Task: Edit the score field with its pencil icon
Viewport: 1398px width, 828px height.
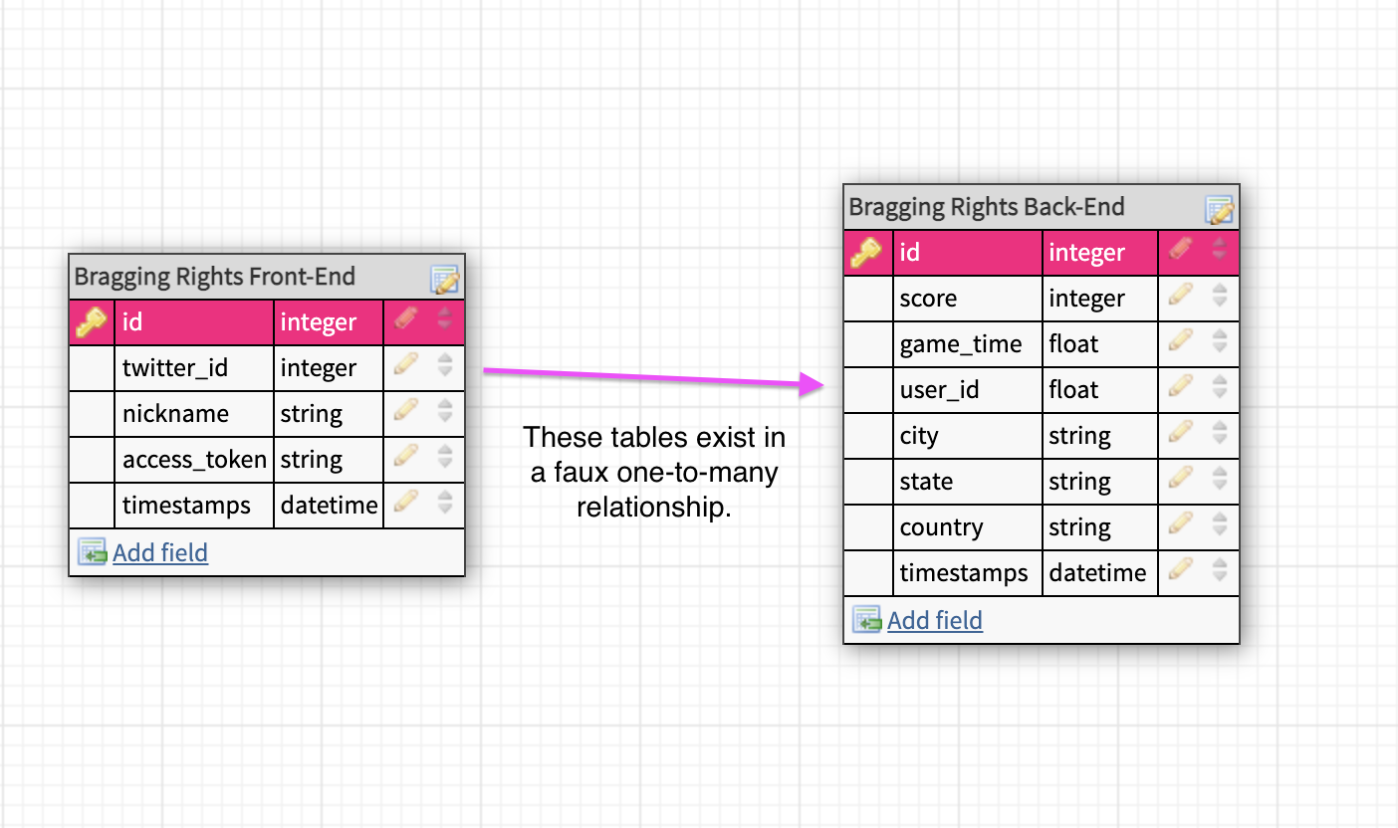Action: (1180, 295)
